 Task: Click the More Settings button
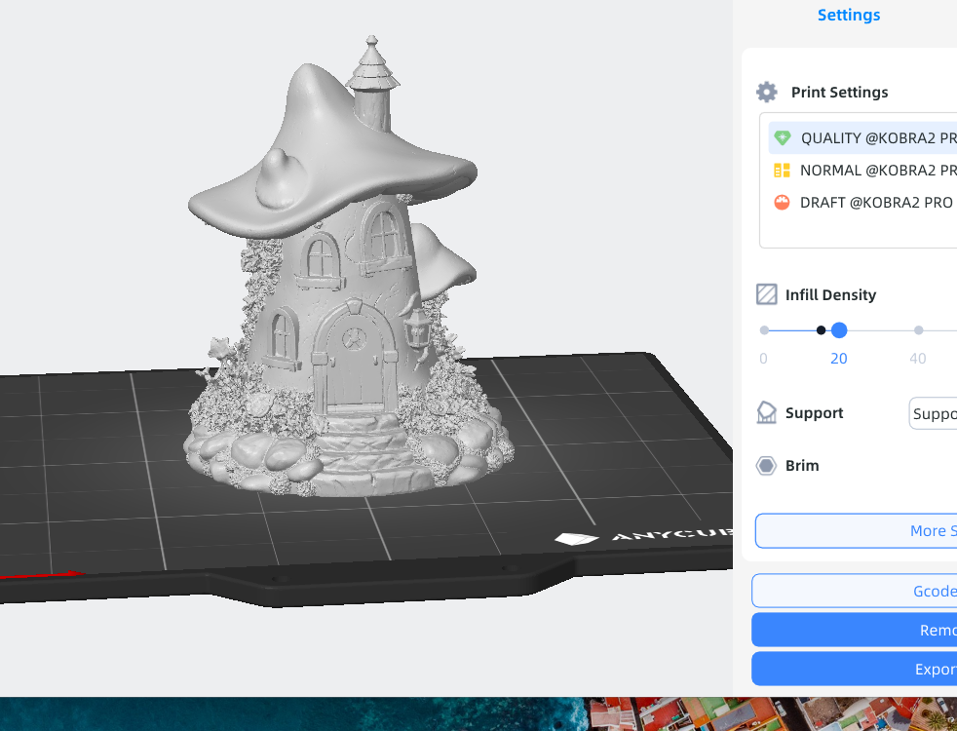click(x=856, y=531)
